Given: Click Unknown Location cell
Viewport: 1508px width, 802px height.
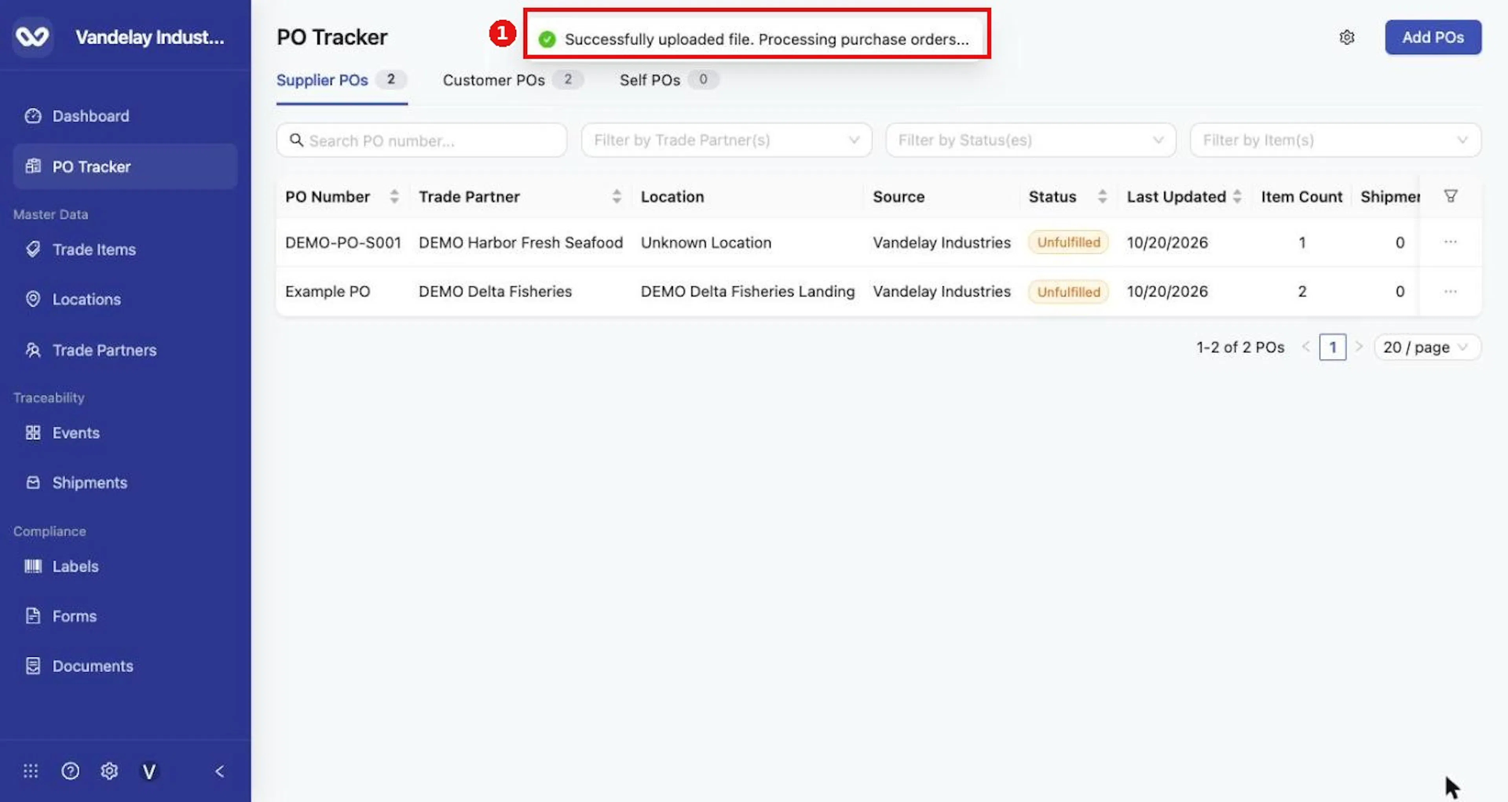Looking at the screenshot, I should pos(706,243).
